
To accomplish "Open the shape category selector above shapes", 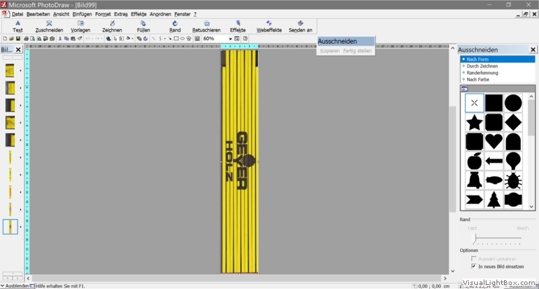I will [x=464, y=89].
